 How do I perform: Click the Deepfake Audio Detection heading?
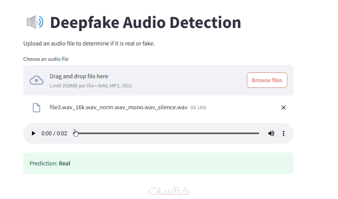[145, 22]
